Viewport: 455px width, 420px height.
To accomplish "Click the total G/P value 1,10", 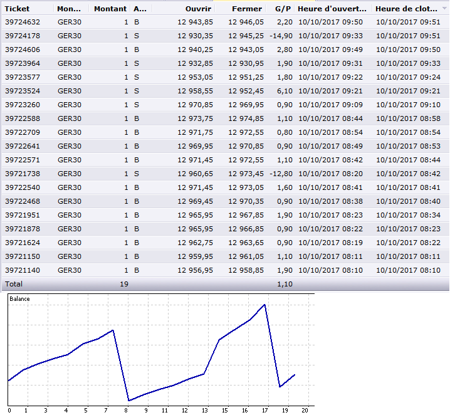I will [x=285, y=285].
